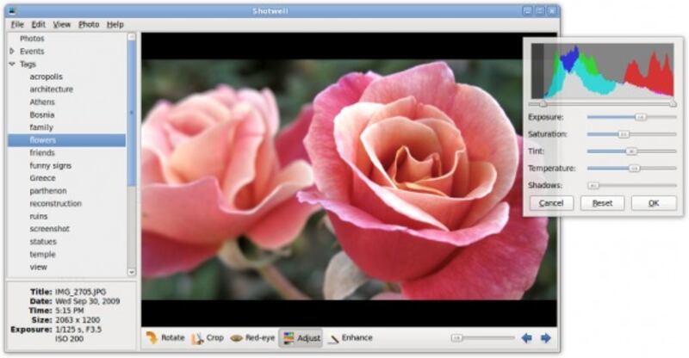Viewport: 689px width, 358px height.
Task: Collapse the Tags tree node
Action: tap(12, 64)
